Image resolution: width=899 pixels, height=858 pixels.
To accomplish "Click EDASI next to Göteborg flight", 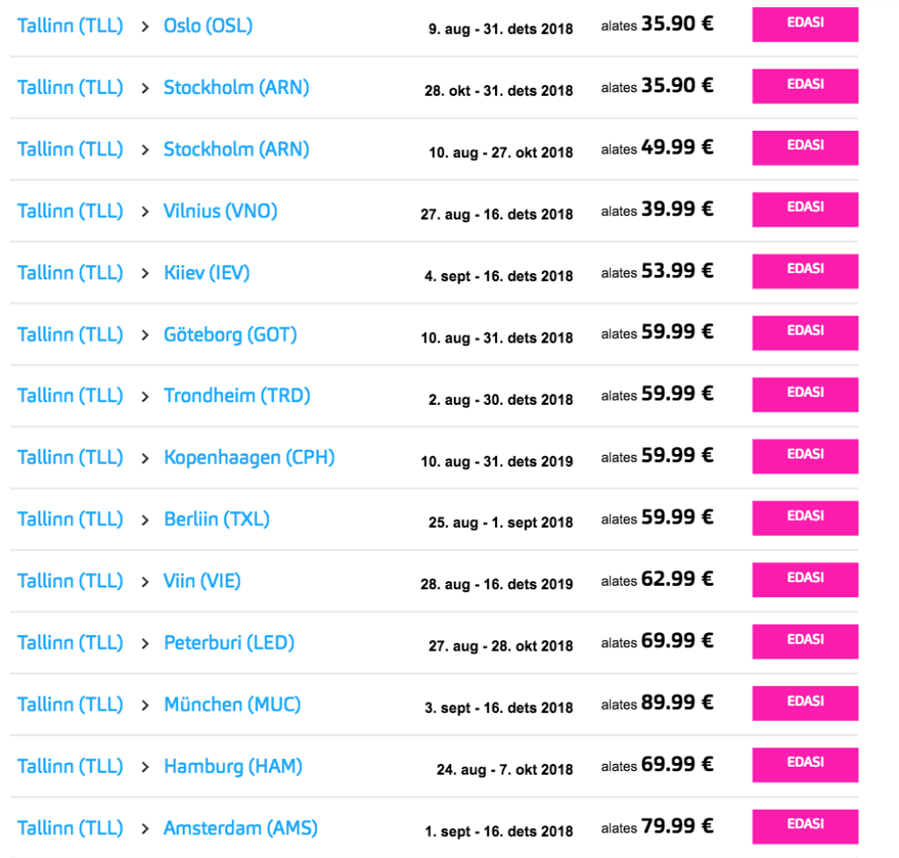I will 805,333.
